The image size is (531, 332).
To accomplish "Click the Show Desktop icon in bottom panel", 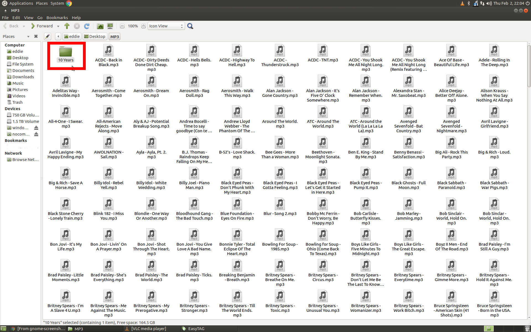I will click(x=3, y=329).
